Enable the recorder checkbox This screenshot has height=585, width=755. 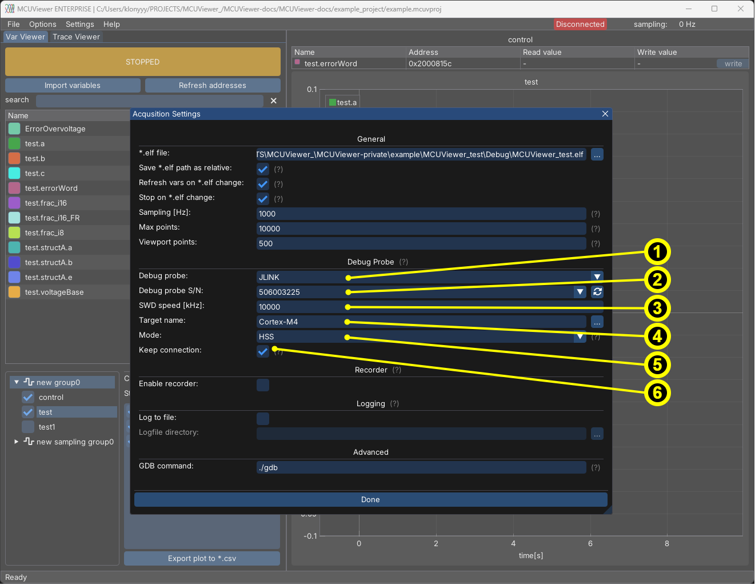(x=263, y=385)
